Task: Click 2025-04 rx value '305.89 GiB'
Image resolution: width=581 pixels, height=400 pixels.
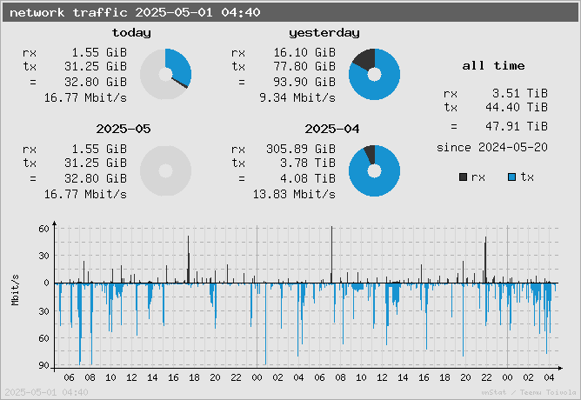Action: pos(301,150)
